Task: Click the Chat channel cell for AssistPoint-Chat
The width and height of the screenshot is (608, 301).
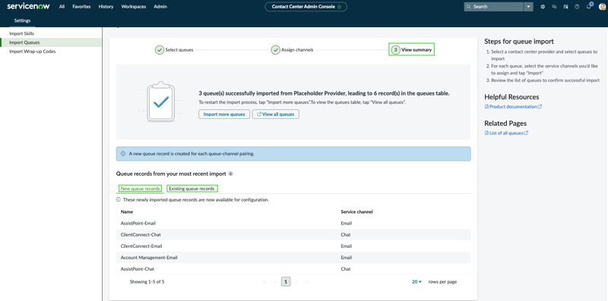Action: click(346, 269)
